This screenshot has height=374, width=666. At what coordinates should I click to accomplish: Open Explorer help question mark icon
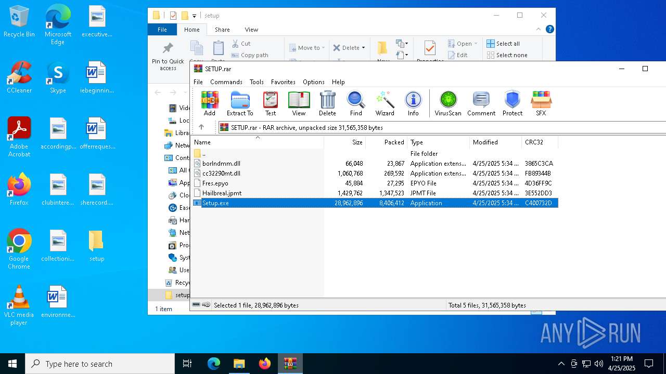(549, 30)
